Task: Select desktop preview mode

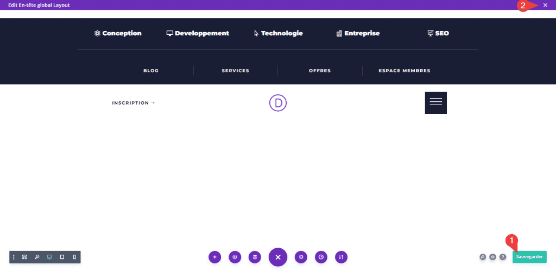Action: point(49,257)
